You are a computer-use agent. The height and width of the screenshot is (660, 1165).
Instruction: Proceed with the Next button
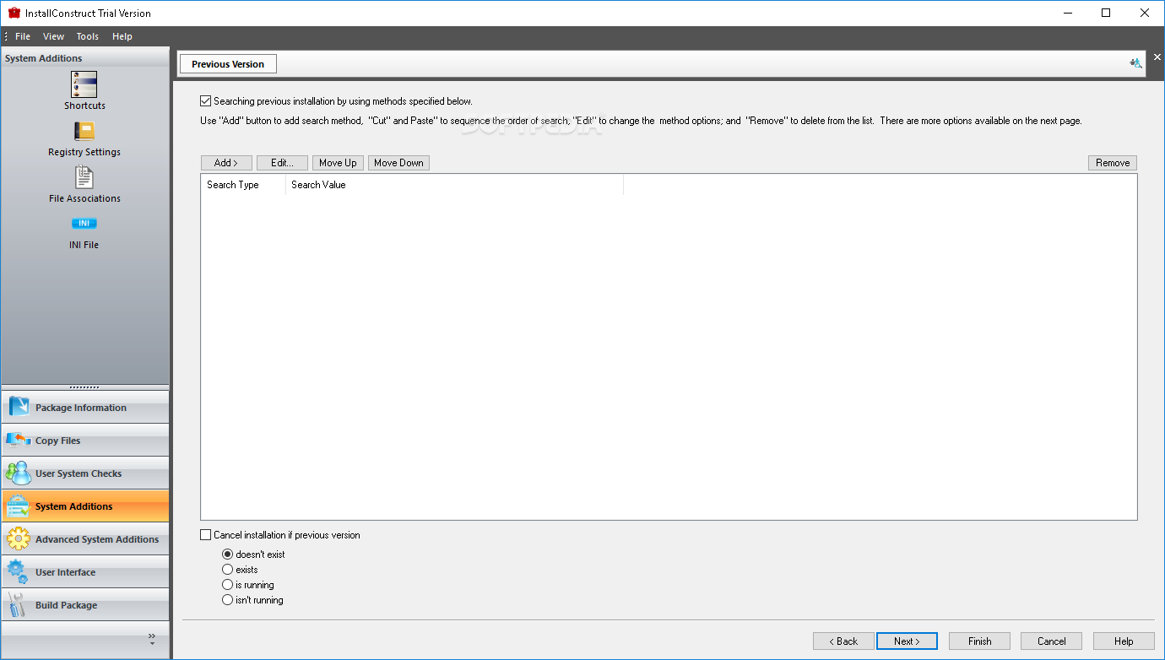tap(907, 641)
